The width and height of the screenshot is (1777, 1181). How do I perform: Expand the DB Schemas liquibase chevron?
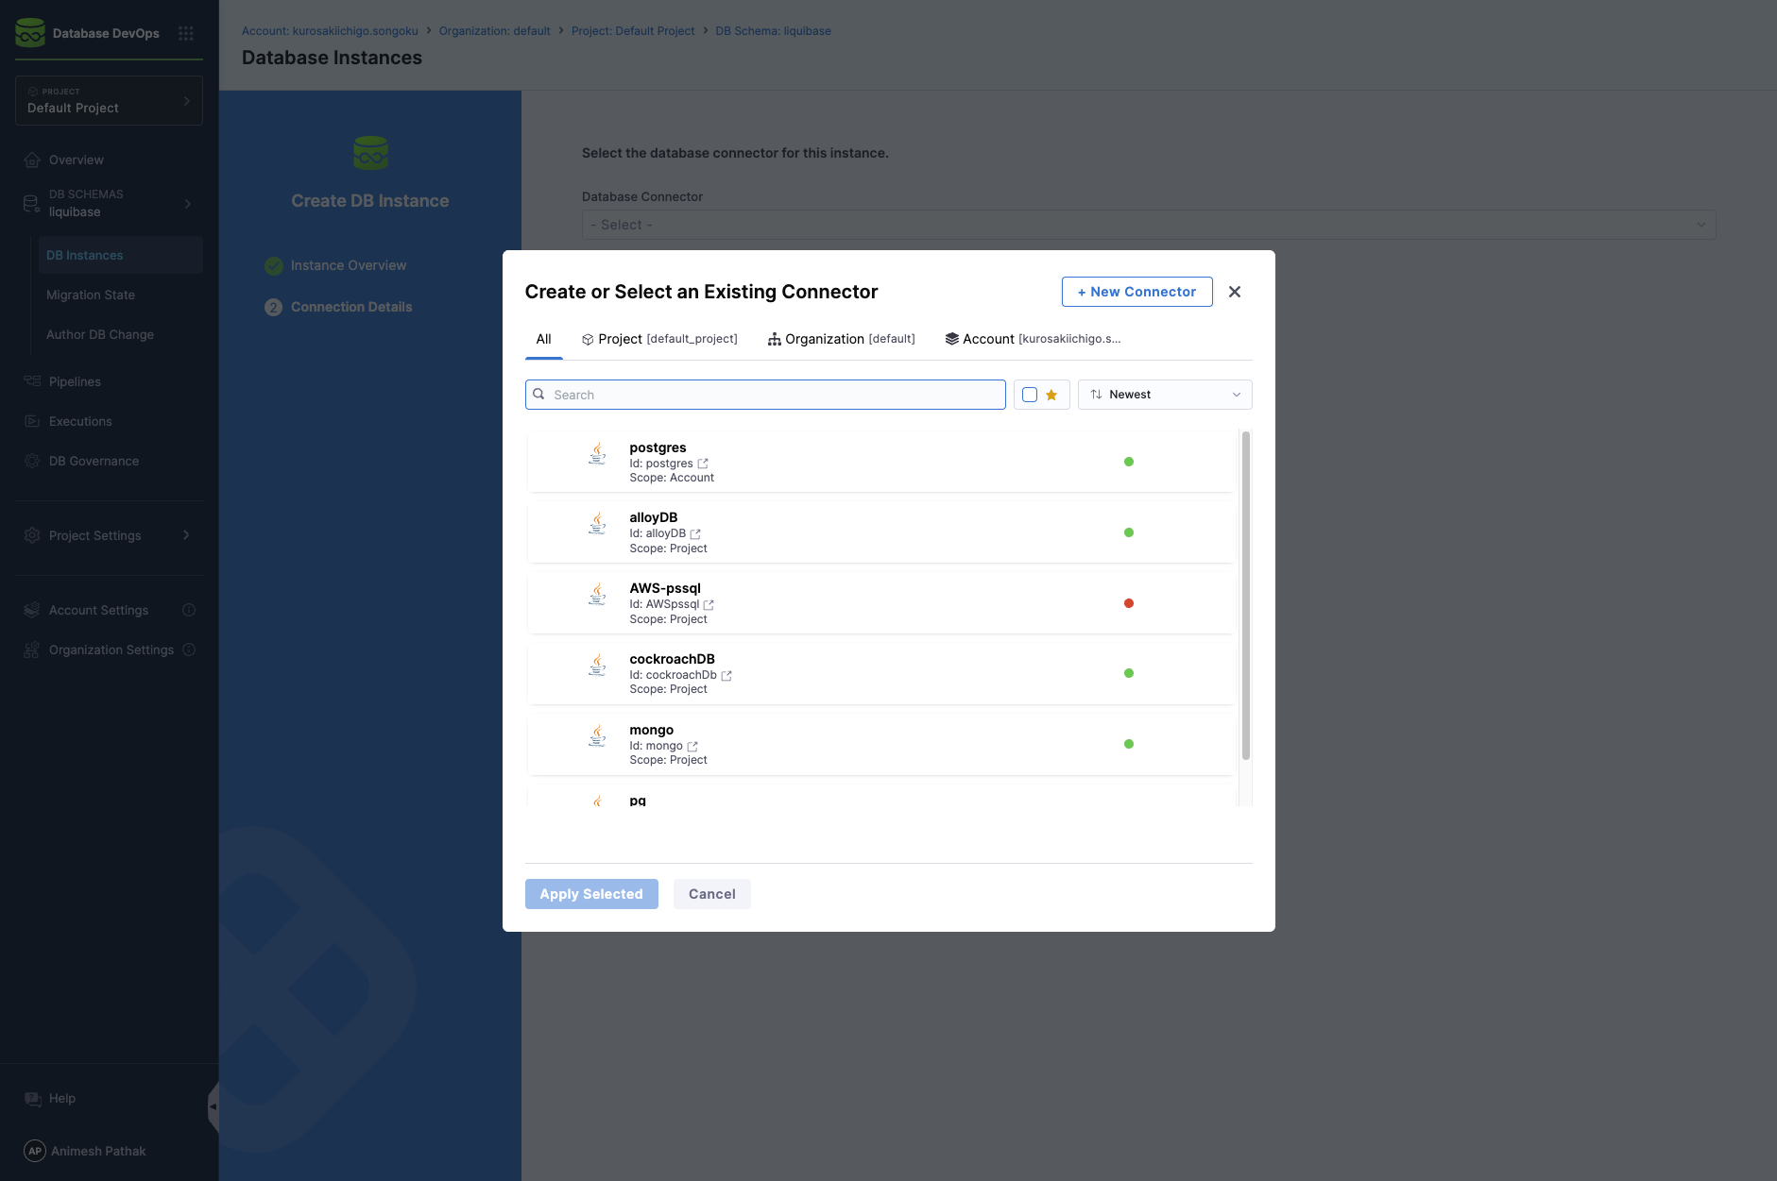(188, 204)
